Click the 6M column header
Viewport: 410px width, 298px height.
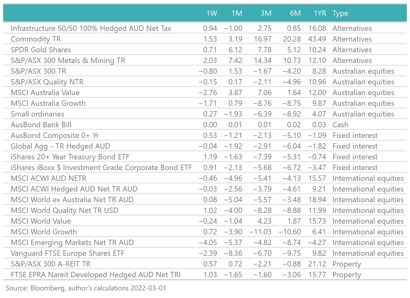(x=295, y=13)
